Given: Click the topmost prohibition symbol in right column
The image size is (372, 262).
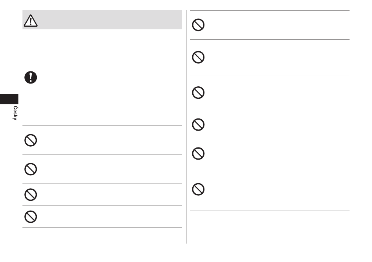Looking at the screenshot, I should click(198, 25).
